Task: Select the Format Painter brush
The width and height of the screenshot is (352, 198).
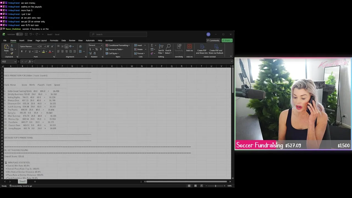Action: click(12, 53)
